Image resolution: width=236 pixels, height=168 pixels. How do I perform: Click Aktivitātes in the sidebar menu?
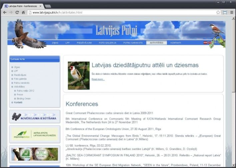click(x=19, y=87)
